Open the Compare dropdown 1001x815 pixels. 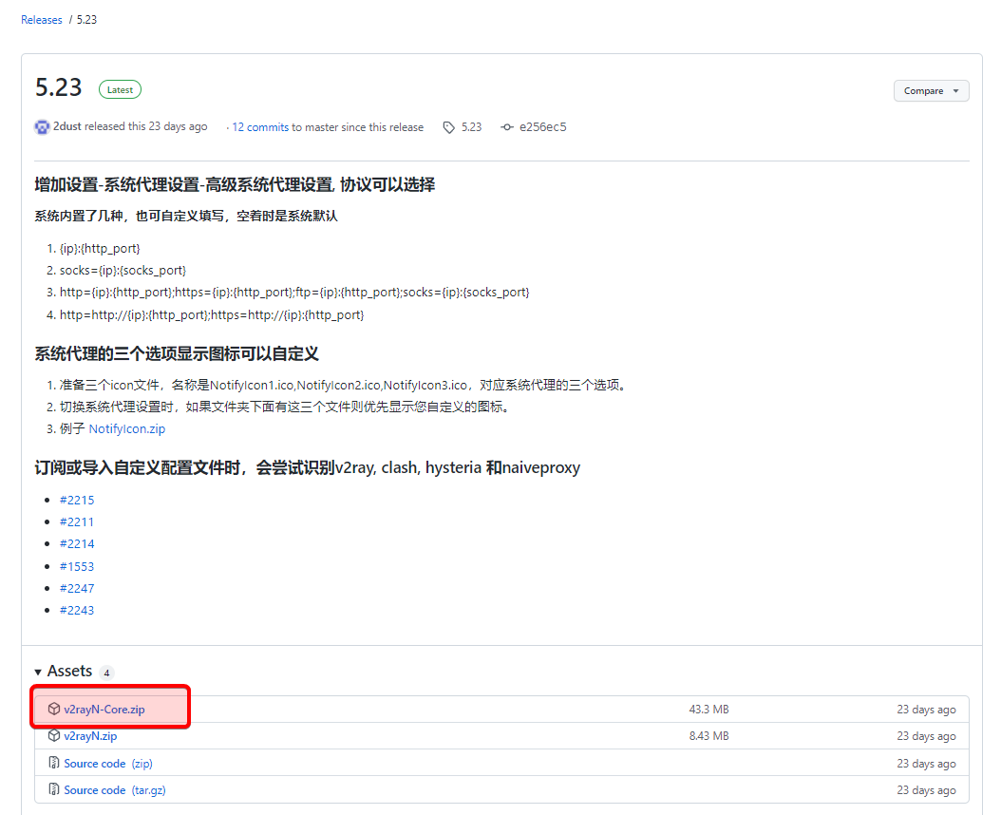click(x=931, y=91)
